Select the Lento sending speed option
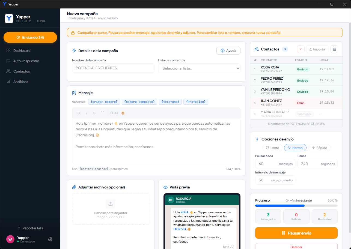 tap(272, 148)
